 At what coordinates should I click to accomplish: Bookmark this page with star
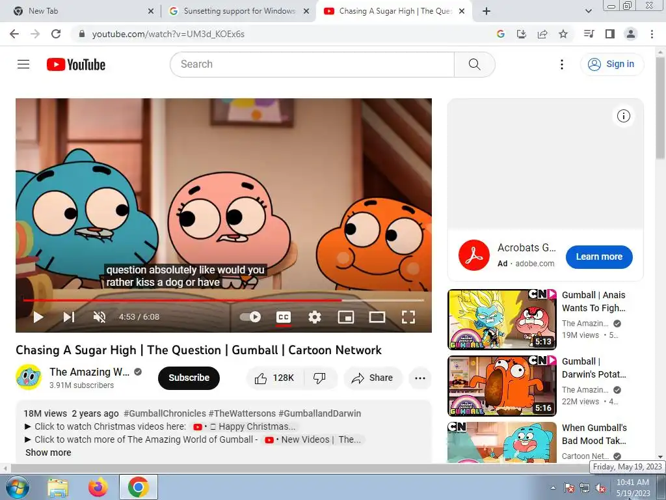(x=563, y=34)
